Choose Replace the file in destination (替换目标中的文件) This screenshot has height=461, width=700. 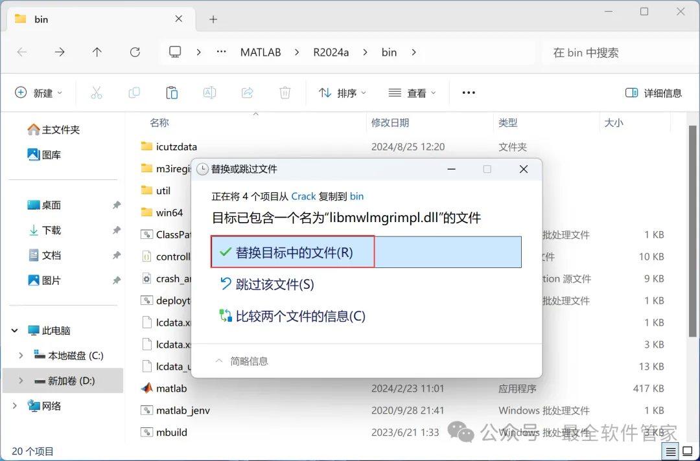[x=366, y=253]
